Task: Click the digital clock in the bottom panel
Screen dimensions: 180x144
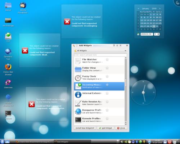Action: tap(157, 142)
